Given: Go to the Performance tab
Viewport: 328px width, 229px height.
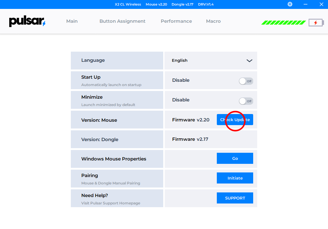Looking at the screenshot, I should click(176, 21).
